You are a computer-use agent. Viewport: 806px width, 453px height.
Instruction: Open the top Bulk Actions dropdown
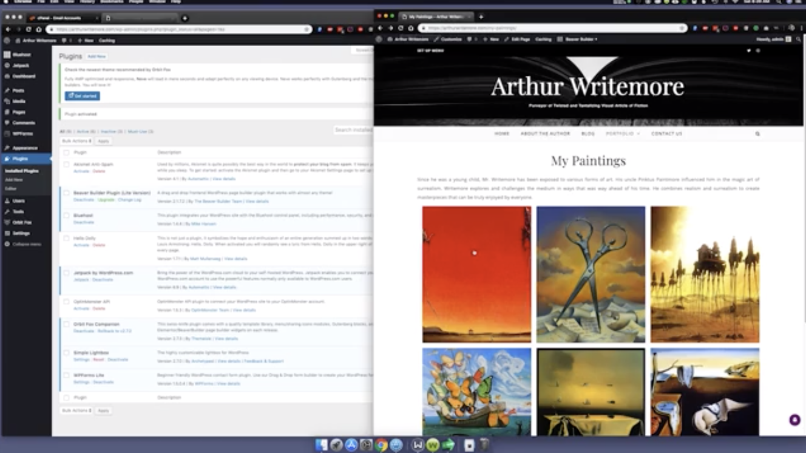(76, 141)
